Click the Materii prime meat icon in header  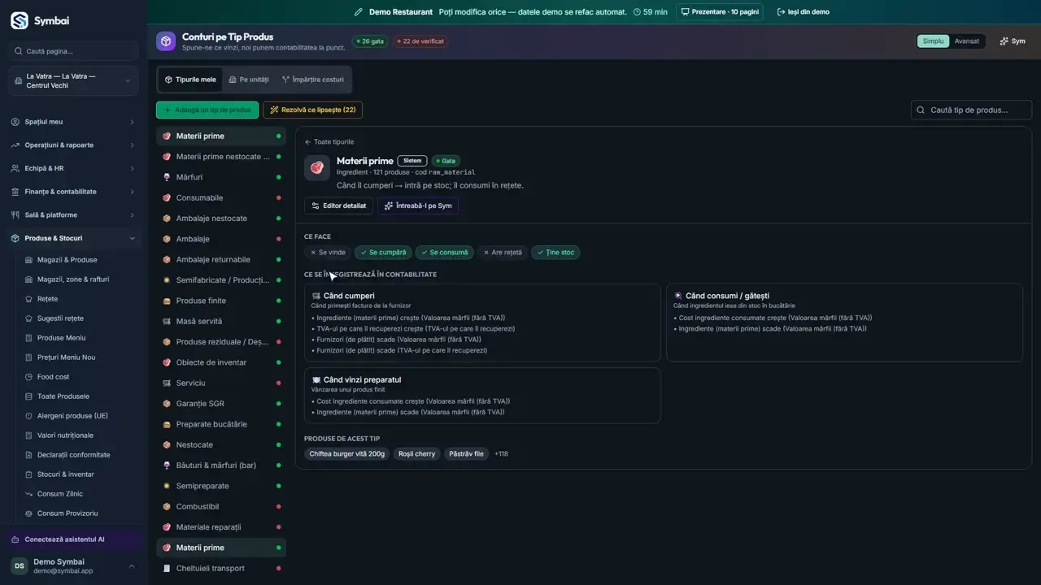point(317,167)
